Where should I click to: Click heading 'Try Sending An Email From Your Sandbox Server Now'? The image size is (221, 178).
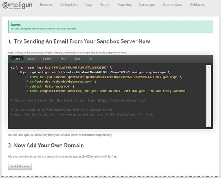79,41
